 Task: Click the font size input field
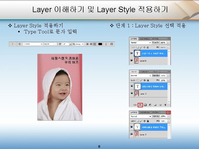65,44
